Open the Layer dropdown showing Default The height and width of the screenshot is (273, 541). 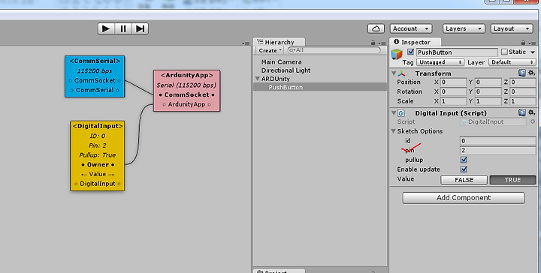tap(512, 62)
